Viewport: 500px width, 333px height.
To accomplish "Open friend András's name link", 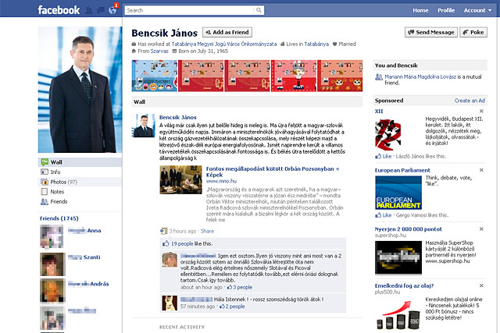I will 88,284.
